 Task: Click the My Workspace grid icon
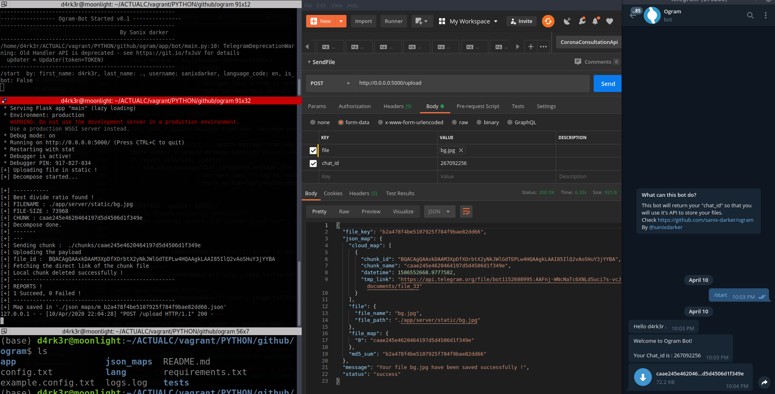coord(442,21)
